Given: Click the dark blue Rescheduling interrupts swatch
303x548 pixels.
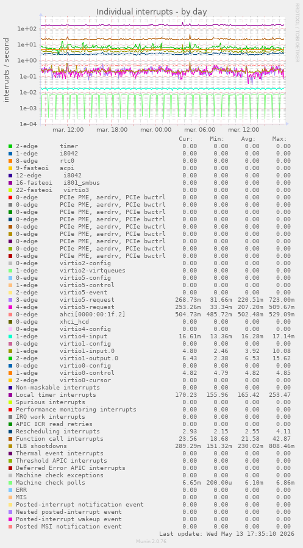Looking at the screenshot, I should (x=10, y=432).
